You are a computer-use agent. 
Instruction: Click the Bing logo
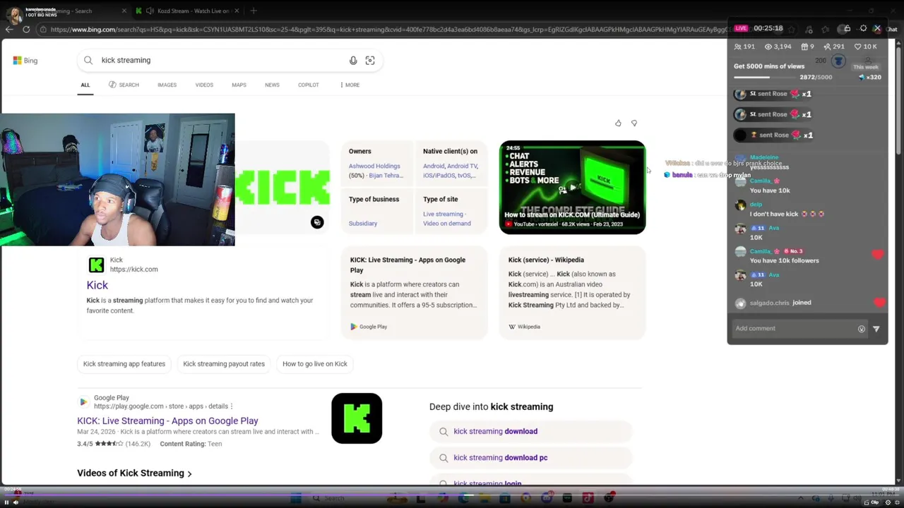point(25,61)
